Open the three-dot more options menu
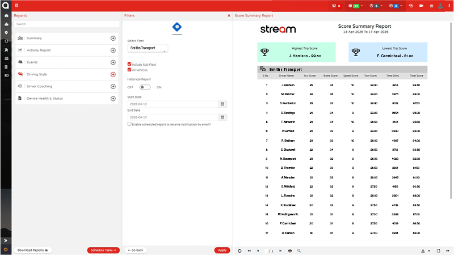 pyautogui.click(x=449, y=6)
